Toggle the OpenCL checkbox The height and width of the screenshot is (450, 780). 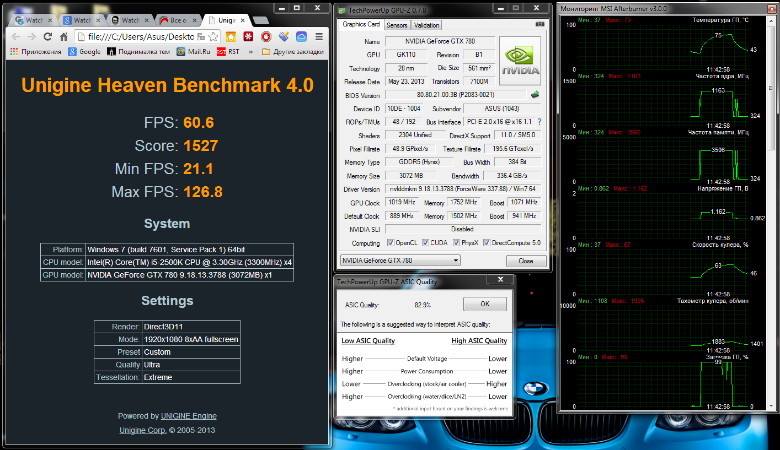click(391, 243)
